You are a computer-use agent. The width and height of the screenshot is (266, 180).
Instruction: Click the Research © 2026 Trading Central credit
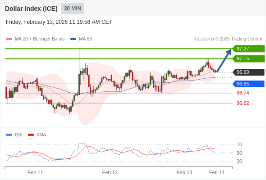[228, 39]
